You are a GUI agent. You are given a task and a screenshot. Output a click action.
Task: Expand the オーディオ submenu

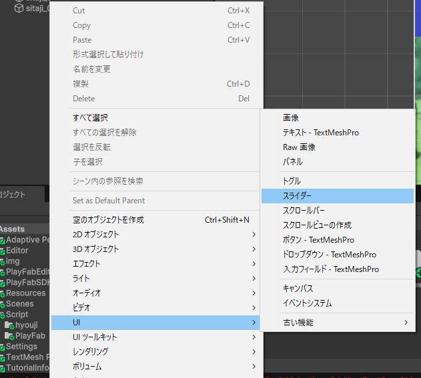pyautogui.click(x=155, y=293)
